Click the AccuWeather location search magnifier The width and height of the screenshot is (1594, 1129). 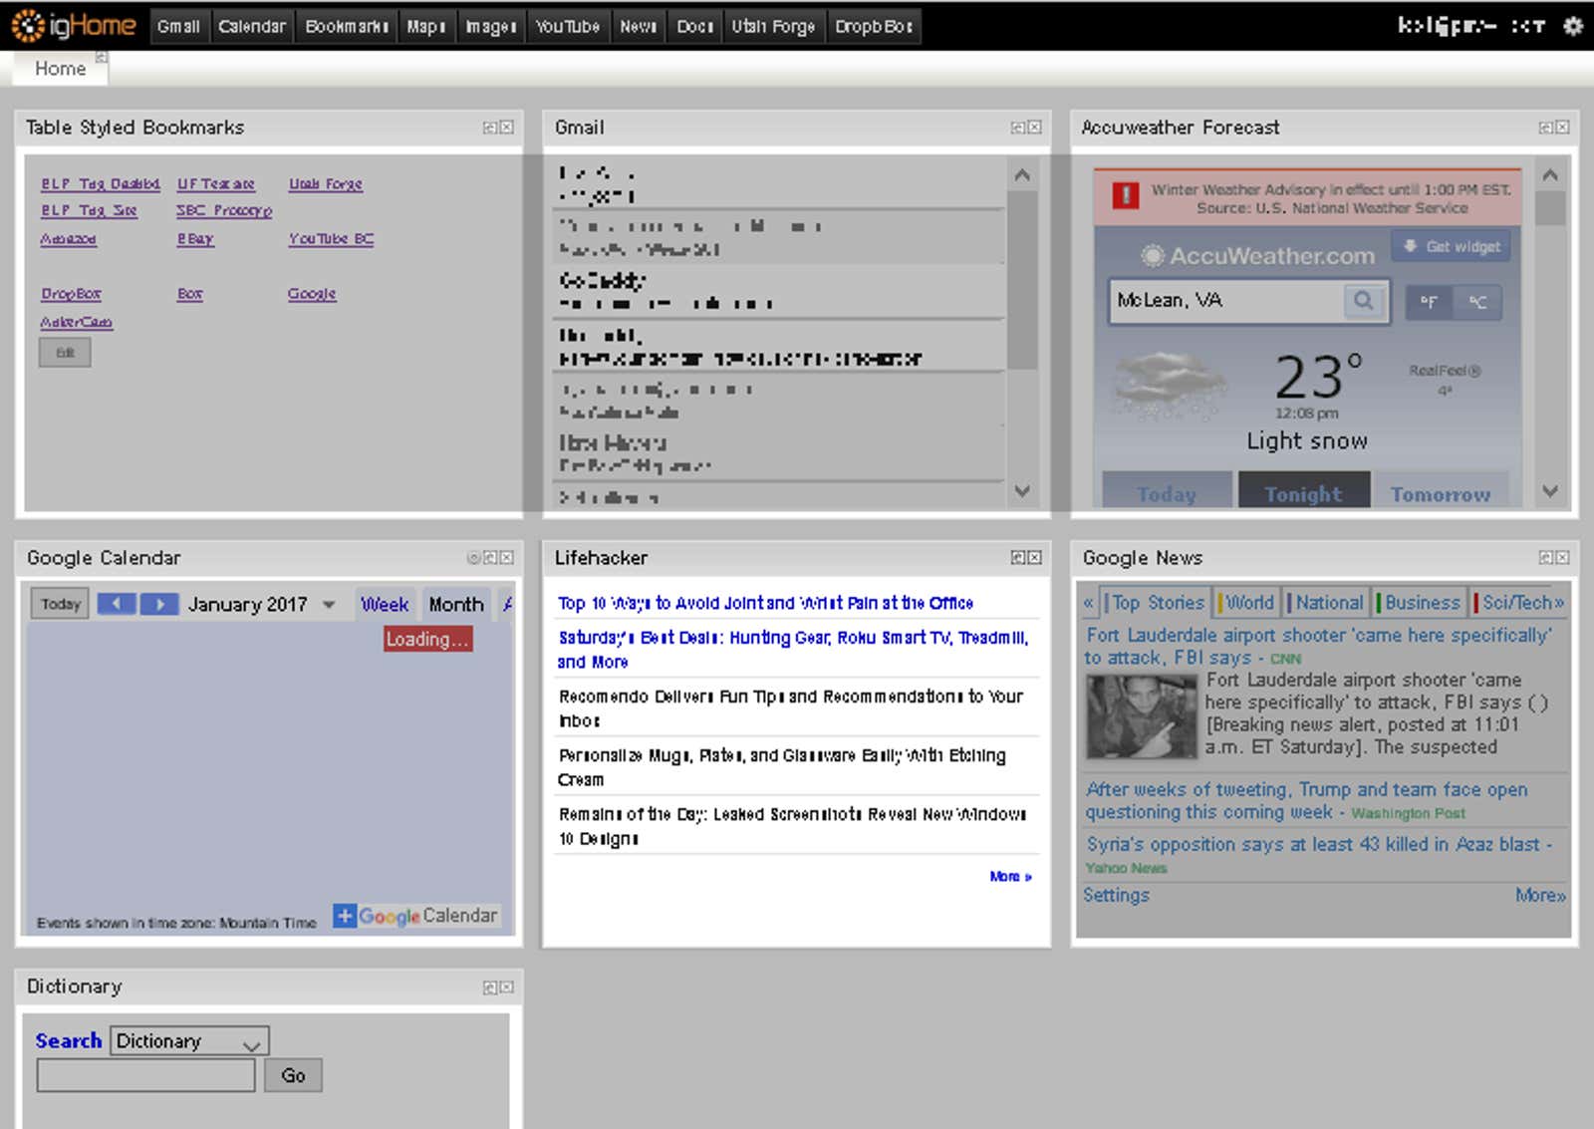(x=1364, y=301)
